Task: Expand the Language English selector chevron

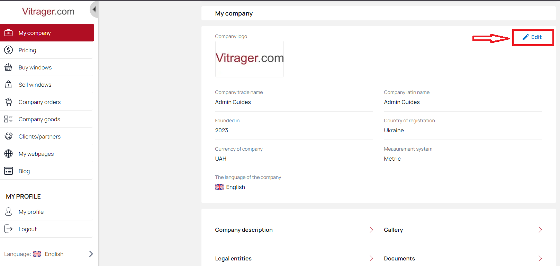Action: tap(91, 254)
